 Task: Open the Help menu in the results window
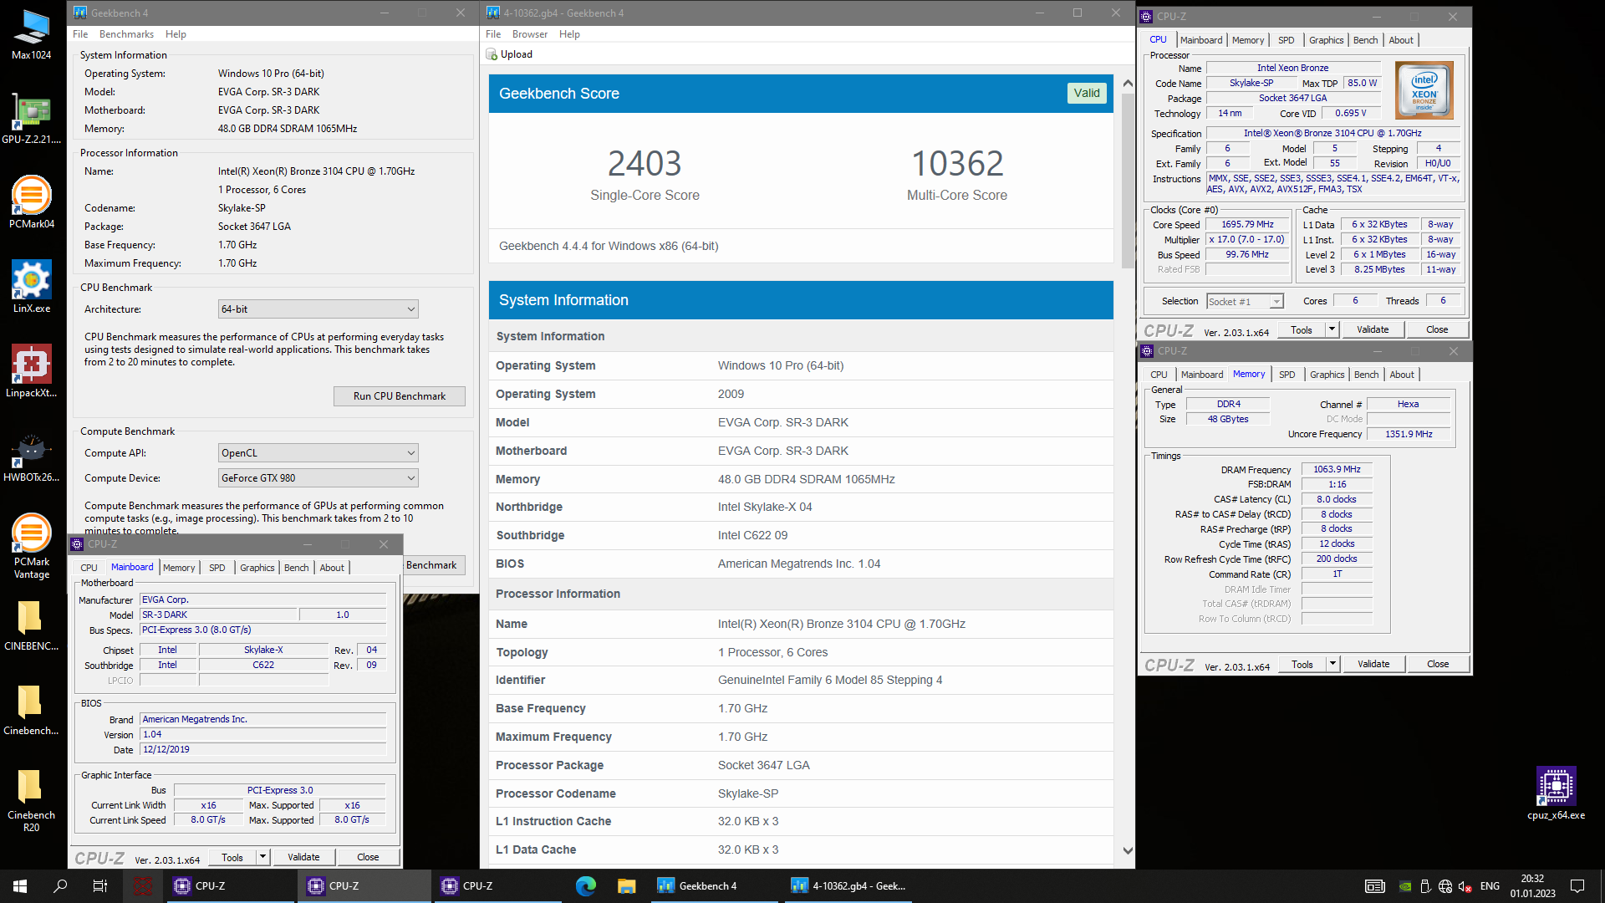(x=569, y=34)
